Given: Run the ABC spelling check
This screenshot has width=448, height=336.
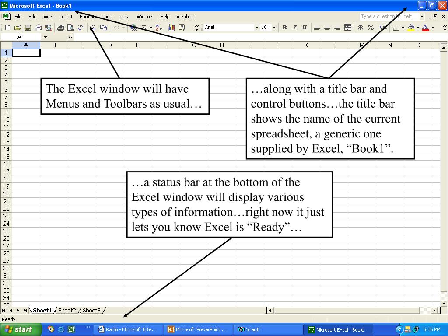Looking at the screenshot, I should (81, 27).
